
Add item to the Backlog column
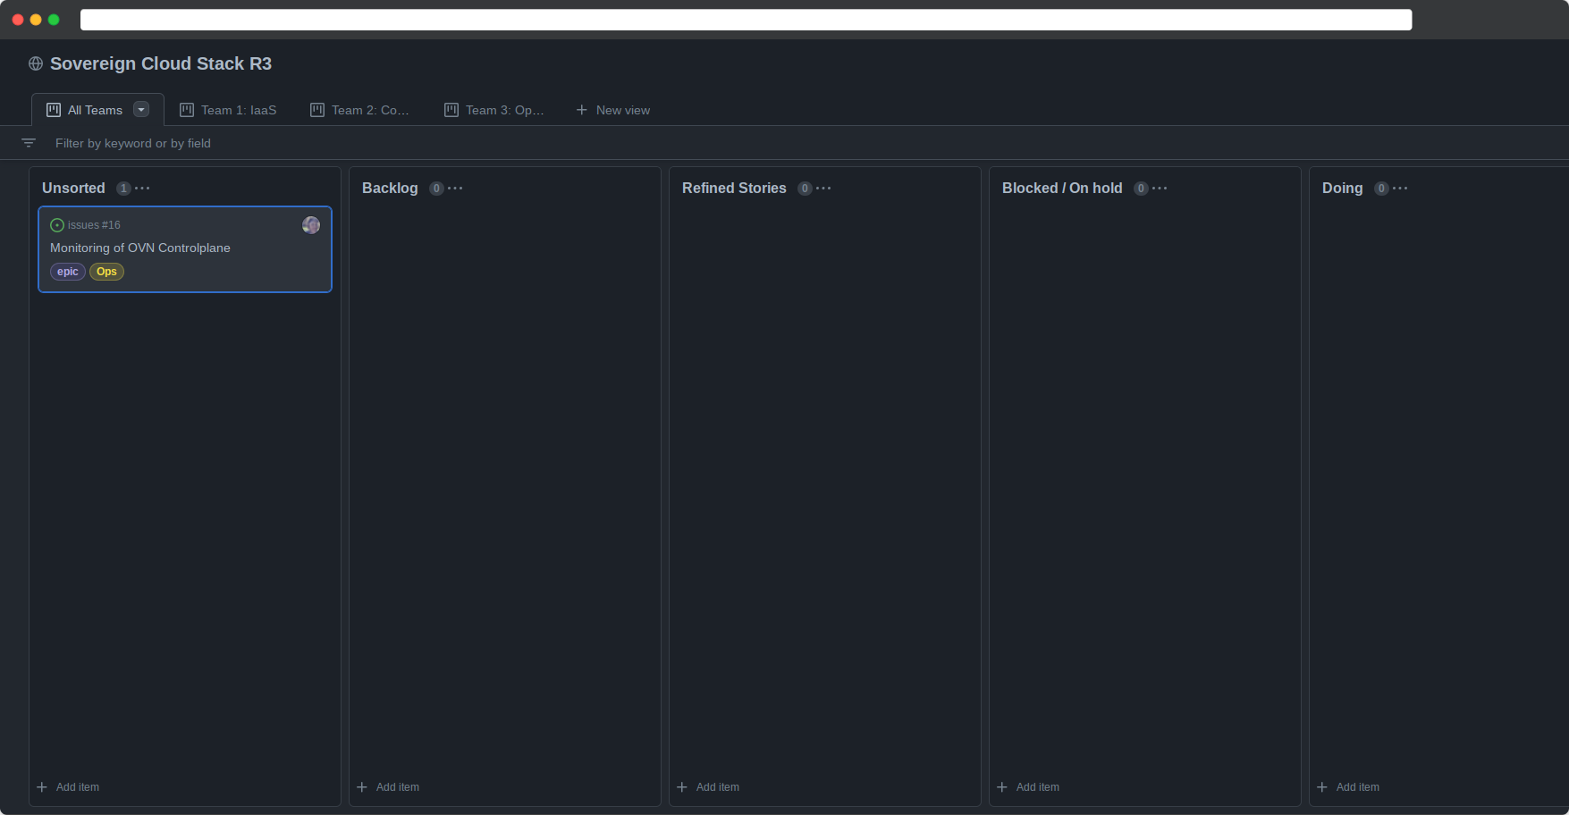389,787
